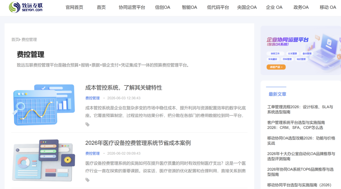Click the summary text starting 成本管控系统是企业
This screenshot has width=341, height=189.
coord(166,112)
